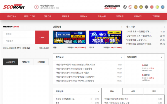Open the 경기분석 panel chevron
The width and height of the screenshot is (167, 104).
click(x=121, y=57)
